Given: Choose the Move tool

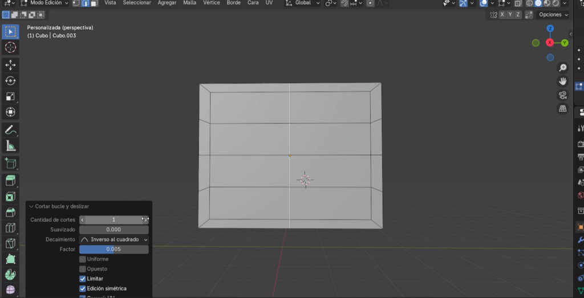Looking at the screenshot, I should click(x=10, y=65).
